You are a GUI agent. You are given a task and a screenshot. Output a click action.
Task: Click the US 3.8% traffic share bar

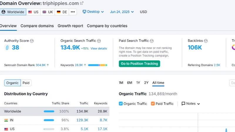[x=49, y=129]
